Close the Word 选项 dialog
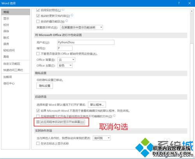The height and width of the screenshot is (159, 195). [190, 3]
